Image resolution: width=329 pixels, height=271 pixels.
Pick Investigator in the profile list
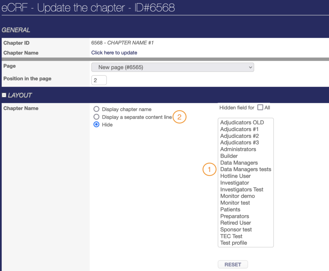(x=235, y=183)
